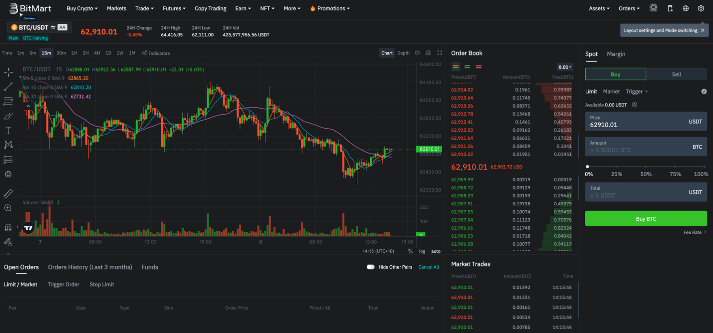Open the prediction and measurement tool
This screenshot has width=713, height=333.
pyautogui.click(x=8, y=160)
